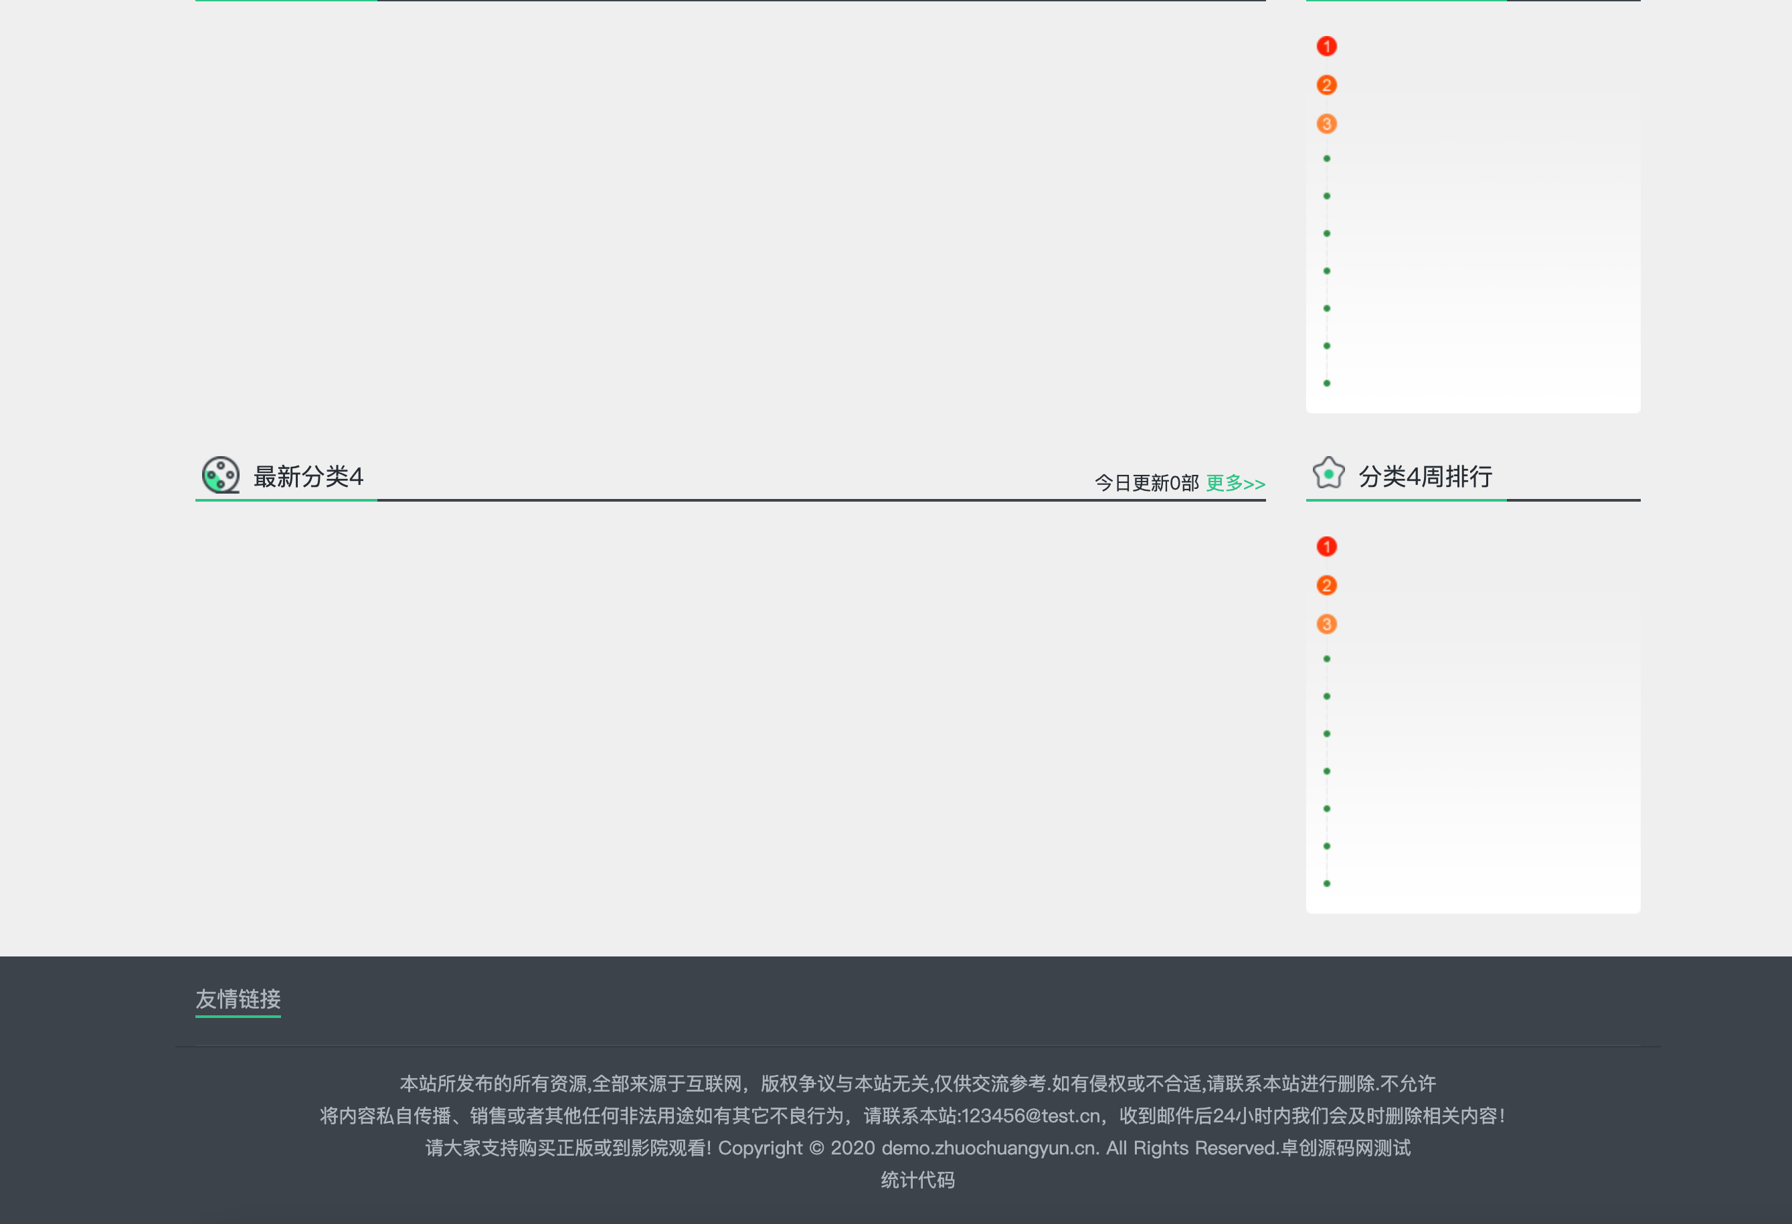The width and height of the screenshot is (1792, 1224).
Task: Click the 友情链接 footer heading
Action: [x=238, y=999]
